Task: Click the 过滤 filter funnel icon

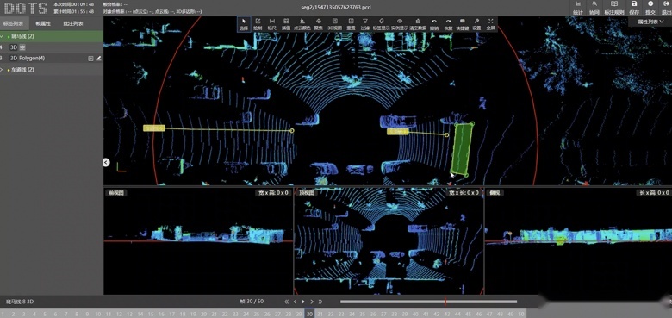Action: click(x=364, y=23)
